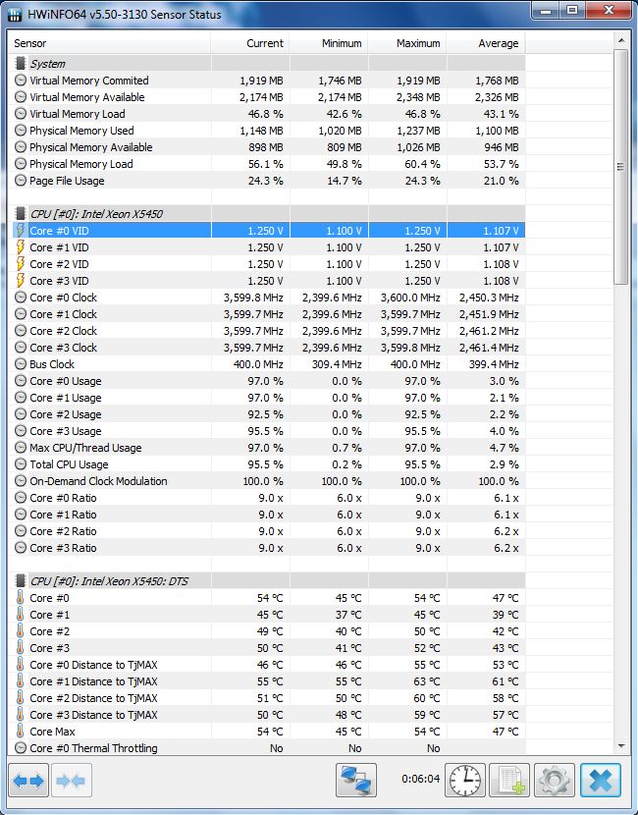Click the HWiNFO64 title bar application icon
The height and width of the screenshot is (815, 638).
tap(15, 14)
